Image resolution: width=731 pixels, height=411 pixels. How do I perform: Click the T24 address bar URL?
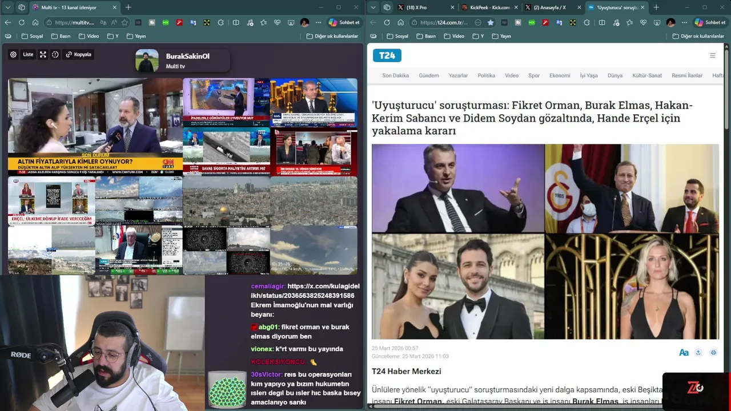coord(444,22)
